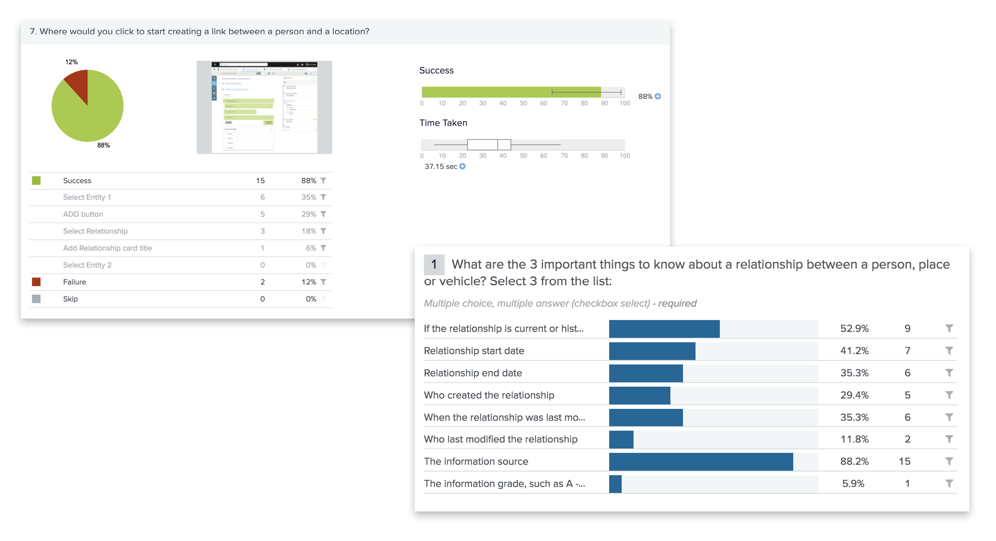The width and height of the screenshot is (996, 541).
Task: Filter "The information source" respondents
Action: point(950,461)
